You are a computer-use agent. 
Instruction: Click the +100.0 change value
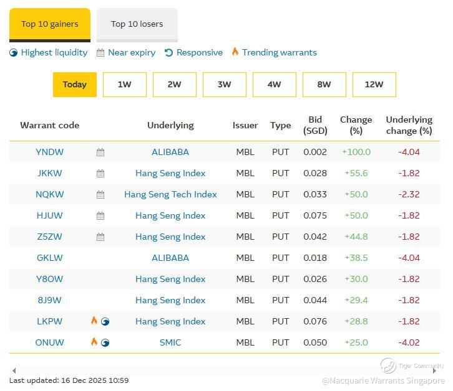point(356,152)
